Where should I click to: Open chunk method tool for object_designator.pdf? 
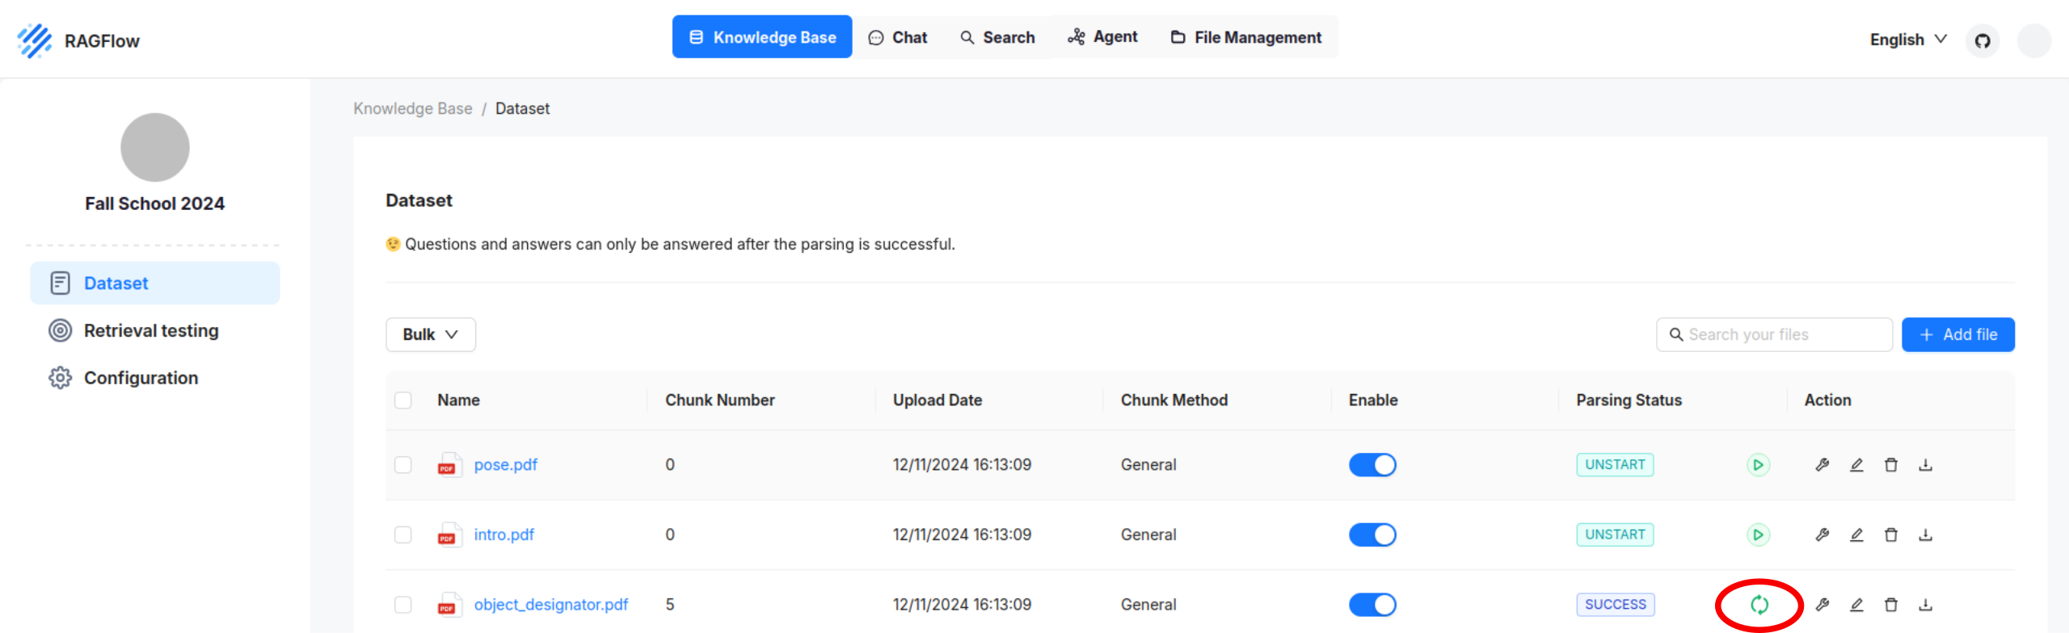1822,605
